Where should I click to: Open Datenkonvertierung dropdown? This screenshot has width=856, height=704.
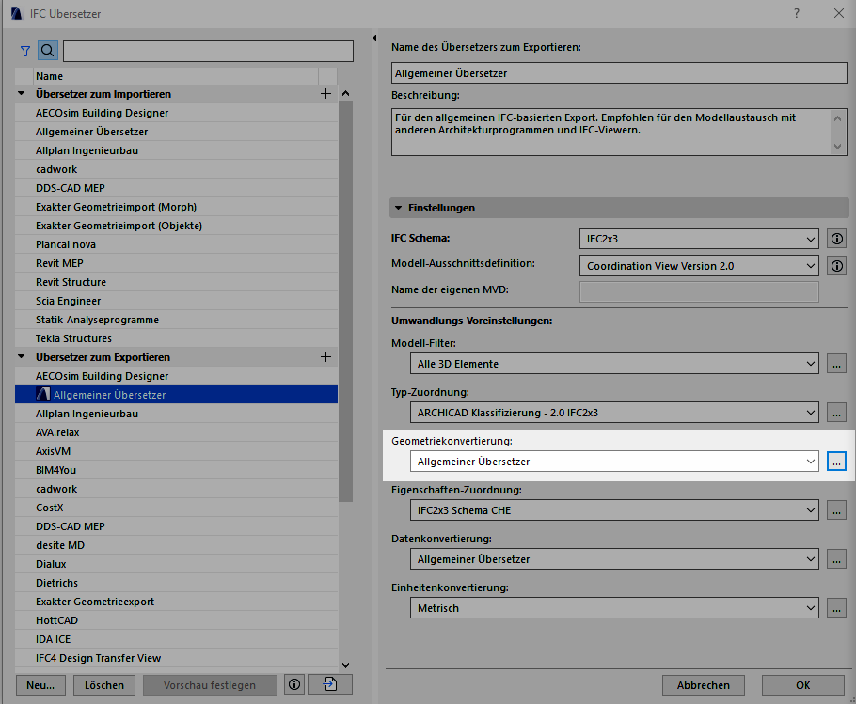614,559
